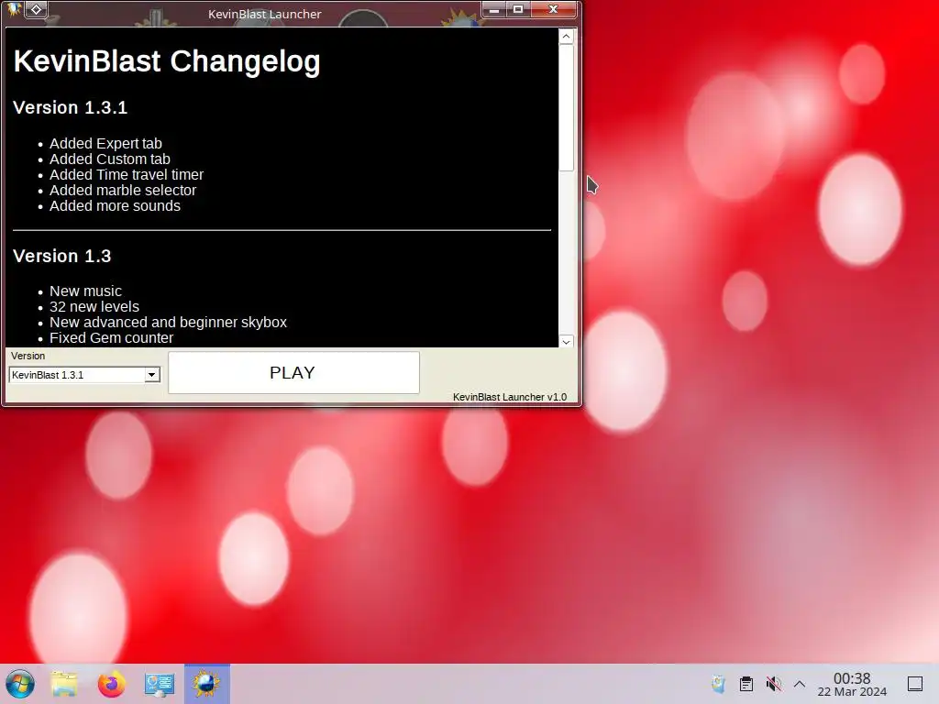Click the changelog scroll down arrow

(x=566, y=341)
